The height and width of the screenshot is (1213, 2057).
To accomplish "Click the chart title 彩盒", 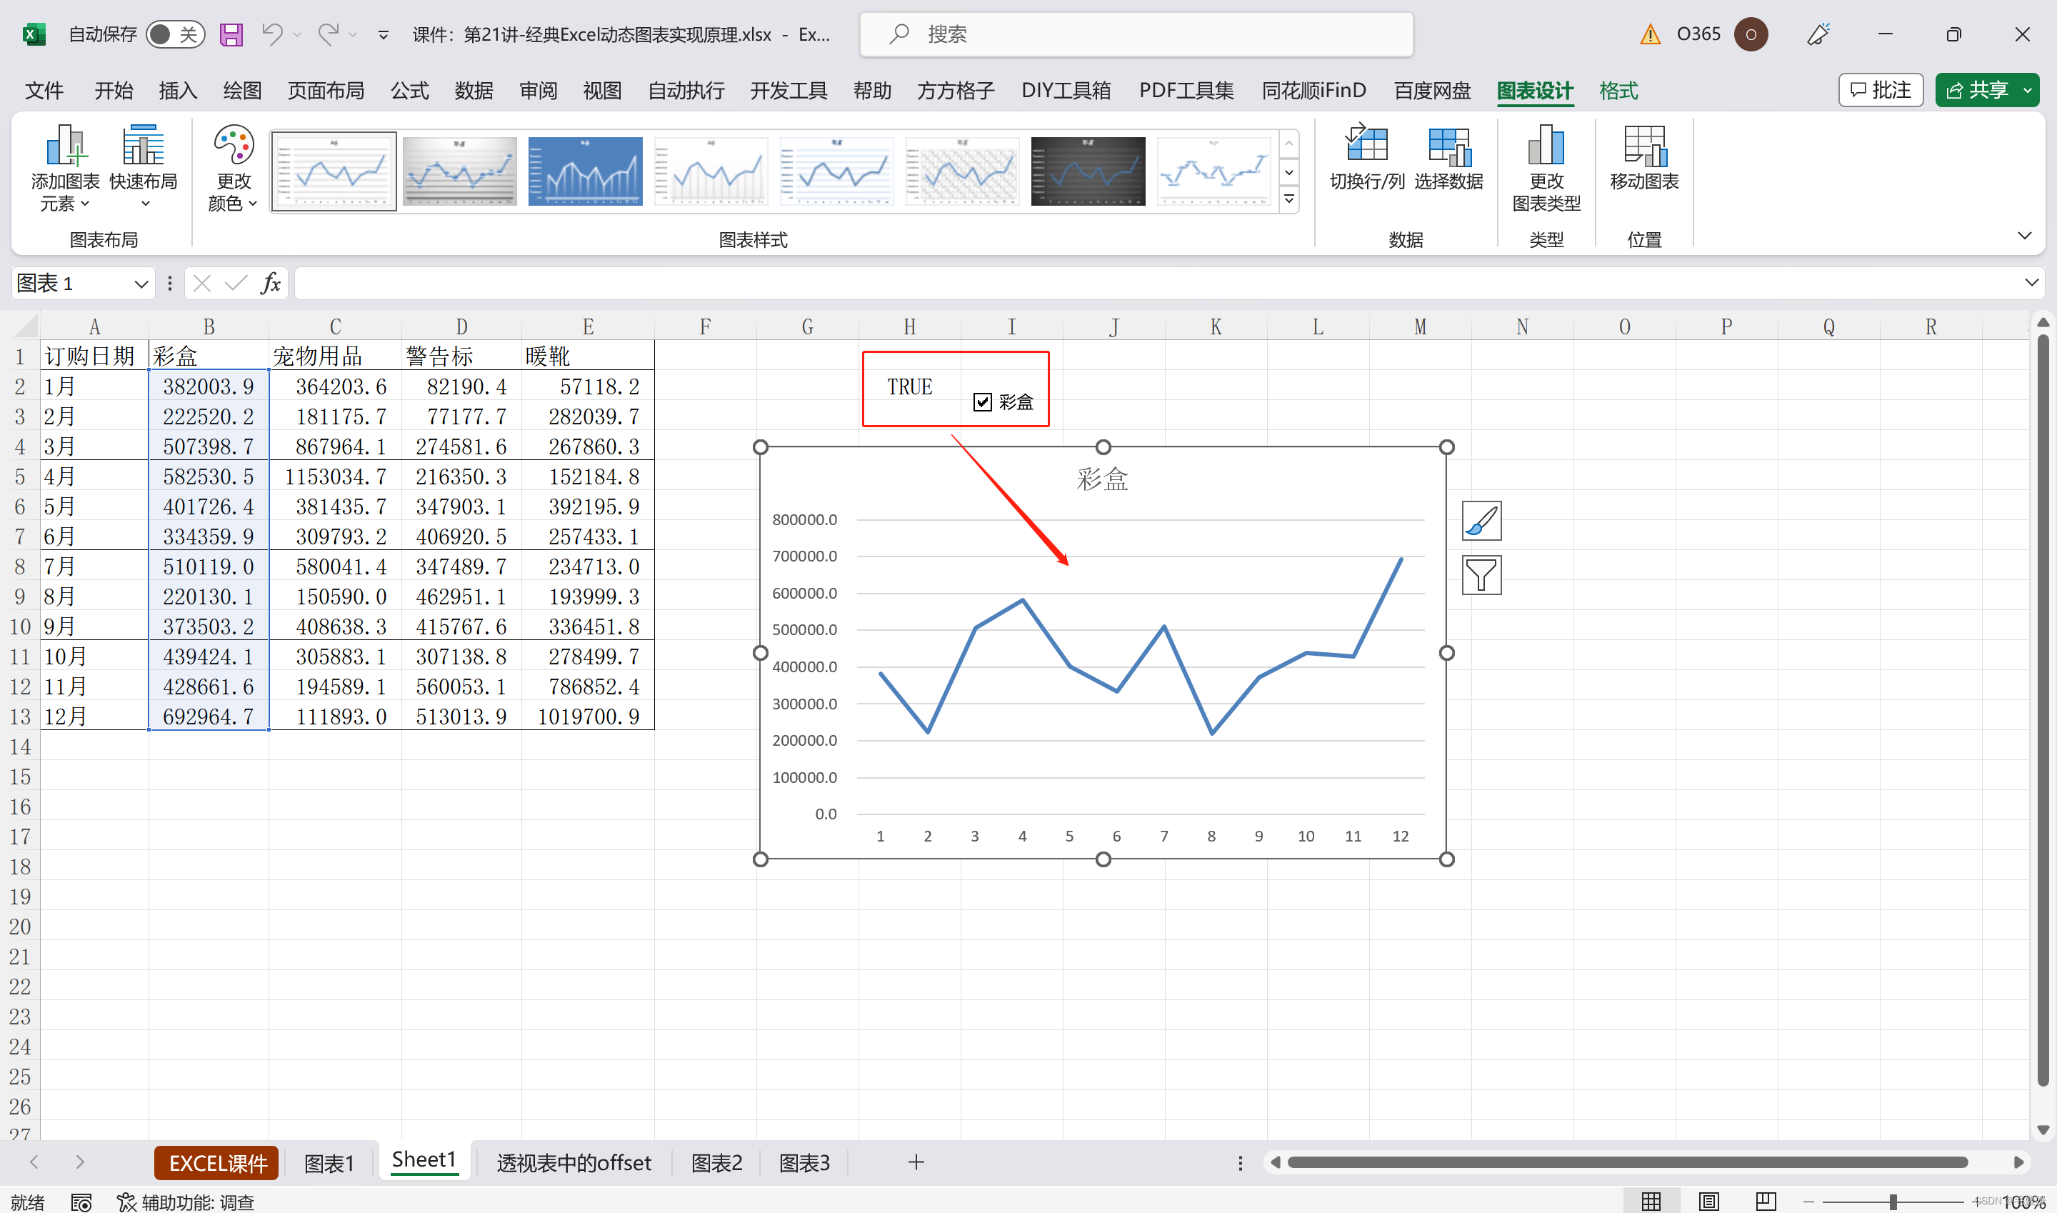I will (1103, 478).
